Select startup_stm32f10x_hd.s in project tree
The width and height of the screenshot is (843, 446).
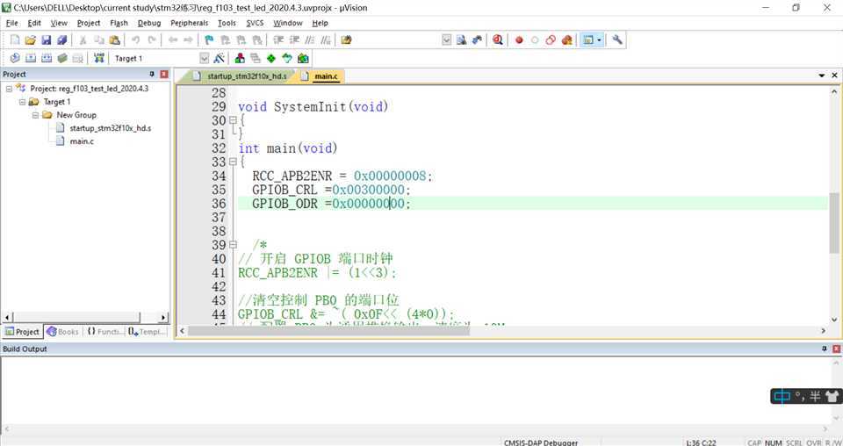[x=111, y=128]
